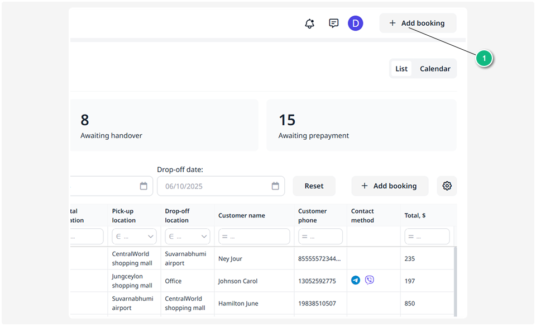536x326 pixels.
Task: Click the Drop-off date input showing 06/10/2025
Action: coord(212,186)
